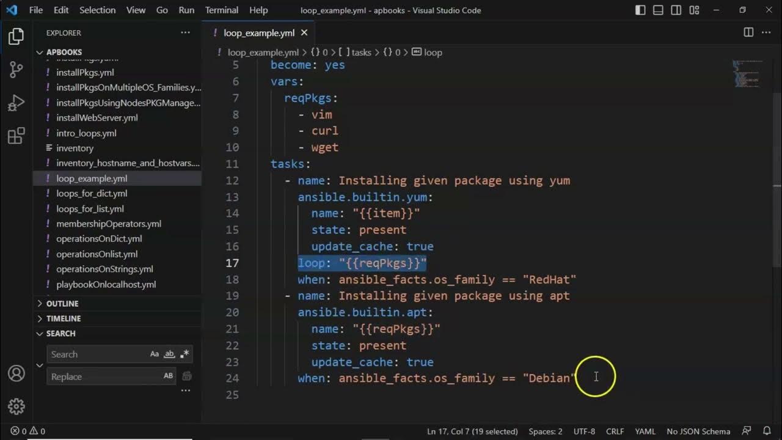This screenshot has width=782, height=440.
Task: Open the View menu
Action: coord(136,10)
